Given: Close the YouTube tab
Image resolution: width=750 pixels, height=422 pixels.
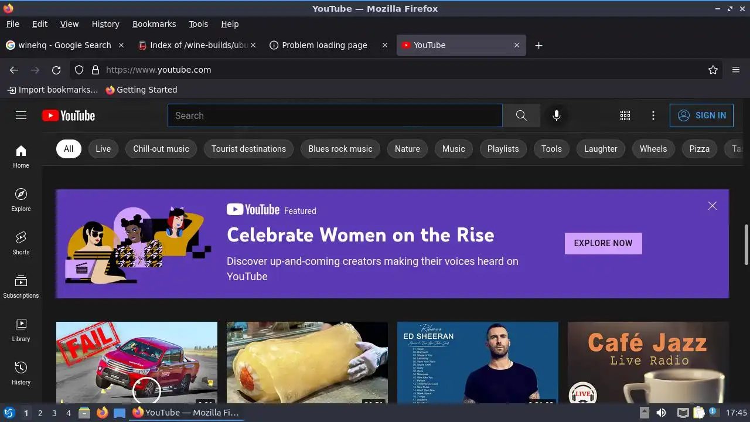Looking at the screenshot, I should [517, 45].
